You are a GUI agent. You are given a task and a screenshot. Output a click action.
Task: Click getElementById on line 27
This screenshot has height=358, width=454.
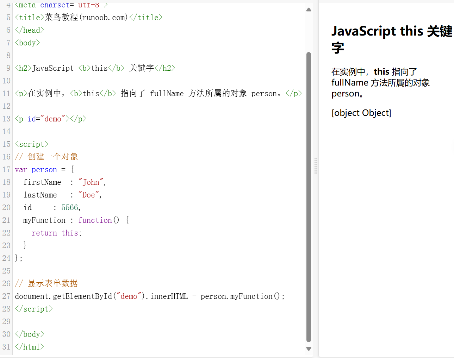[82, 296]
